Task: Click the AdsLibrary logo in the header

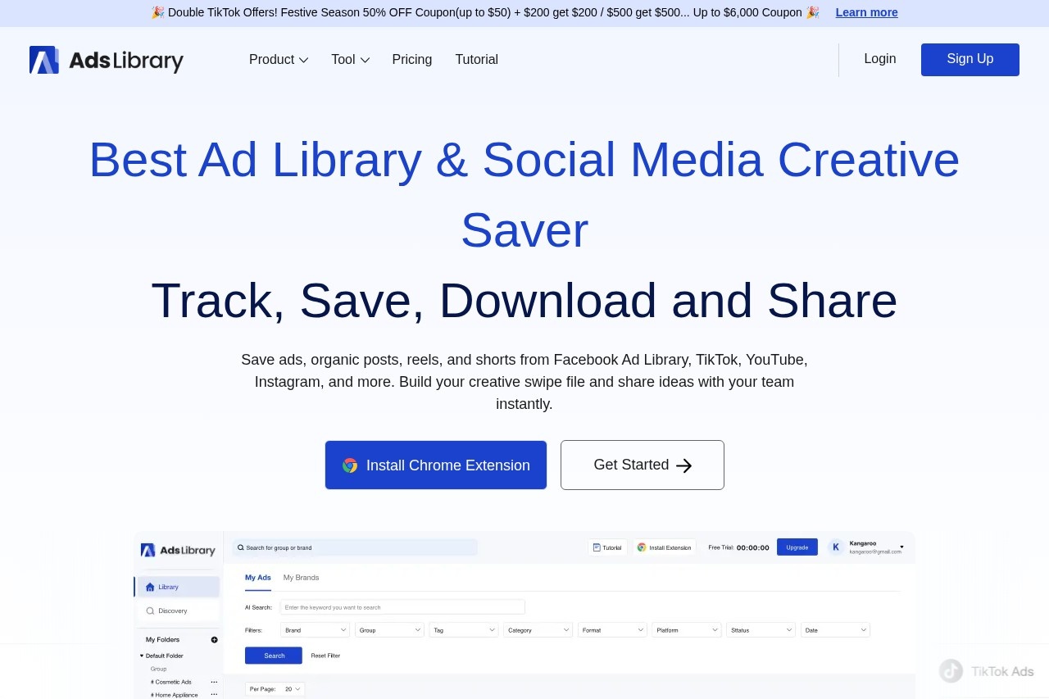Action: tap(107, 60)
